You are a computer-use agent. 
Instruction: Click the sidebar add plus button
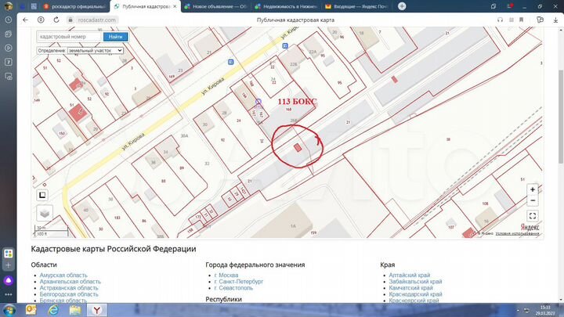click(x=9, y=265)
